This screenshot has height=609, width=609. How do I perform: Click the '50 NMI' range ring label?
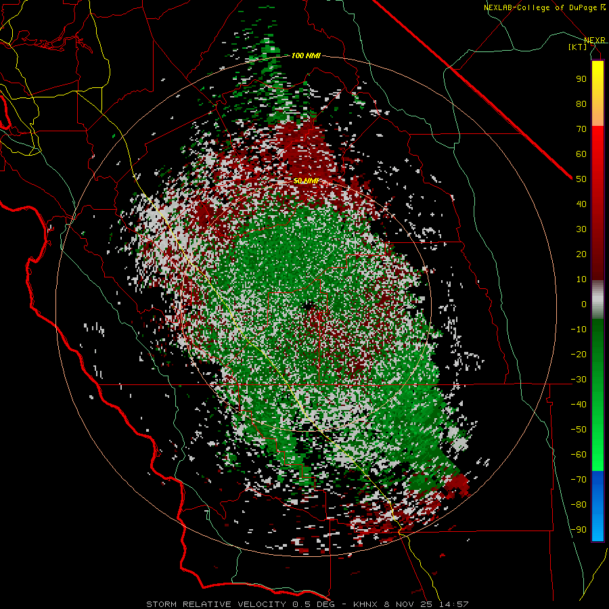click(306, 181)
